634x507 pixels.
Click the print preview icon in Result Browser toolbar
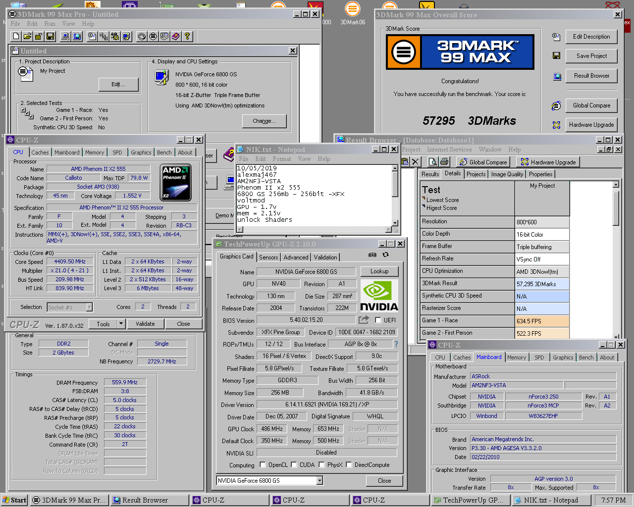433,161
